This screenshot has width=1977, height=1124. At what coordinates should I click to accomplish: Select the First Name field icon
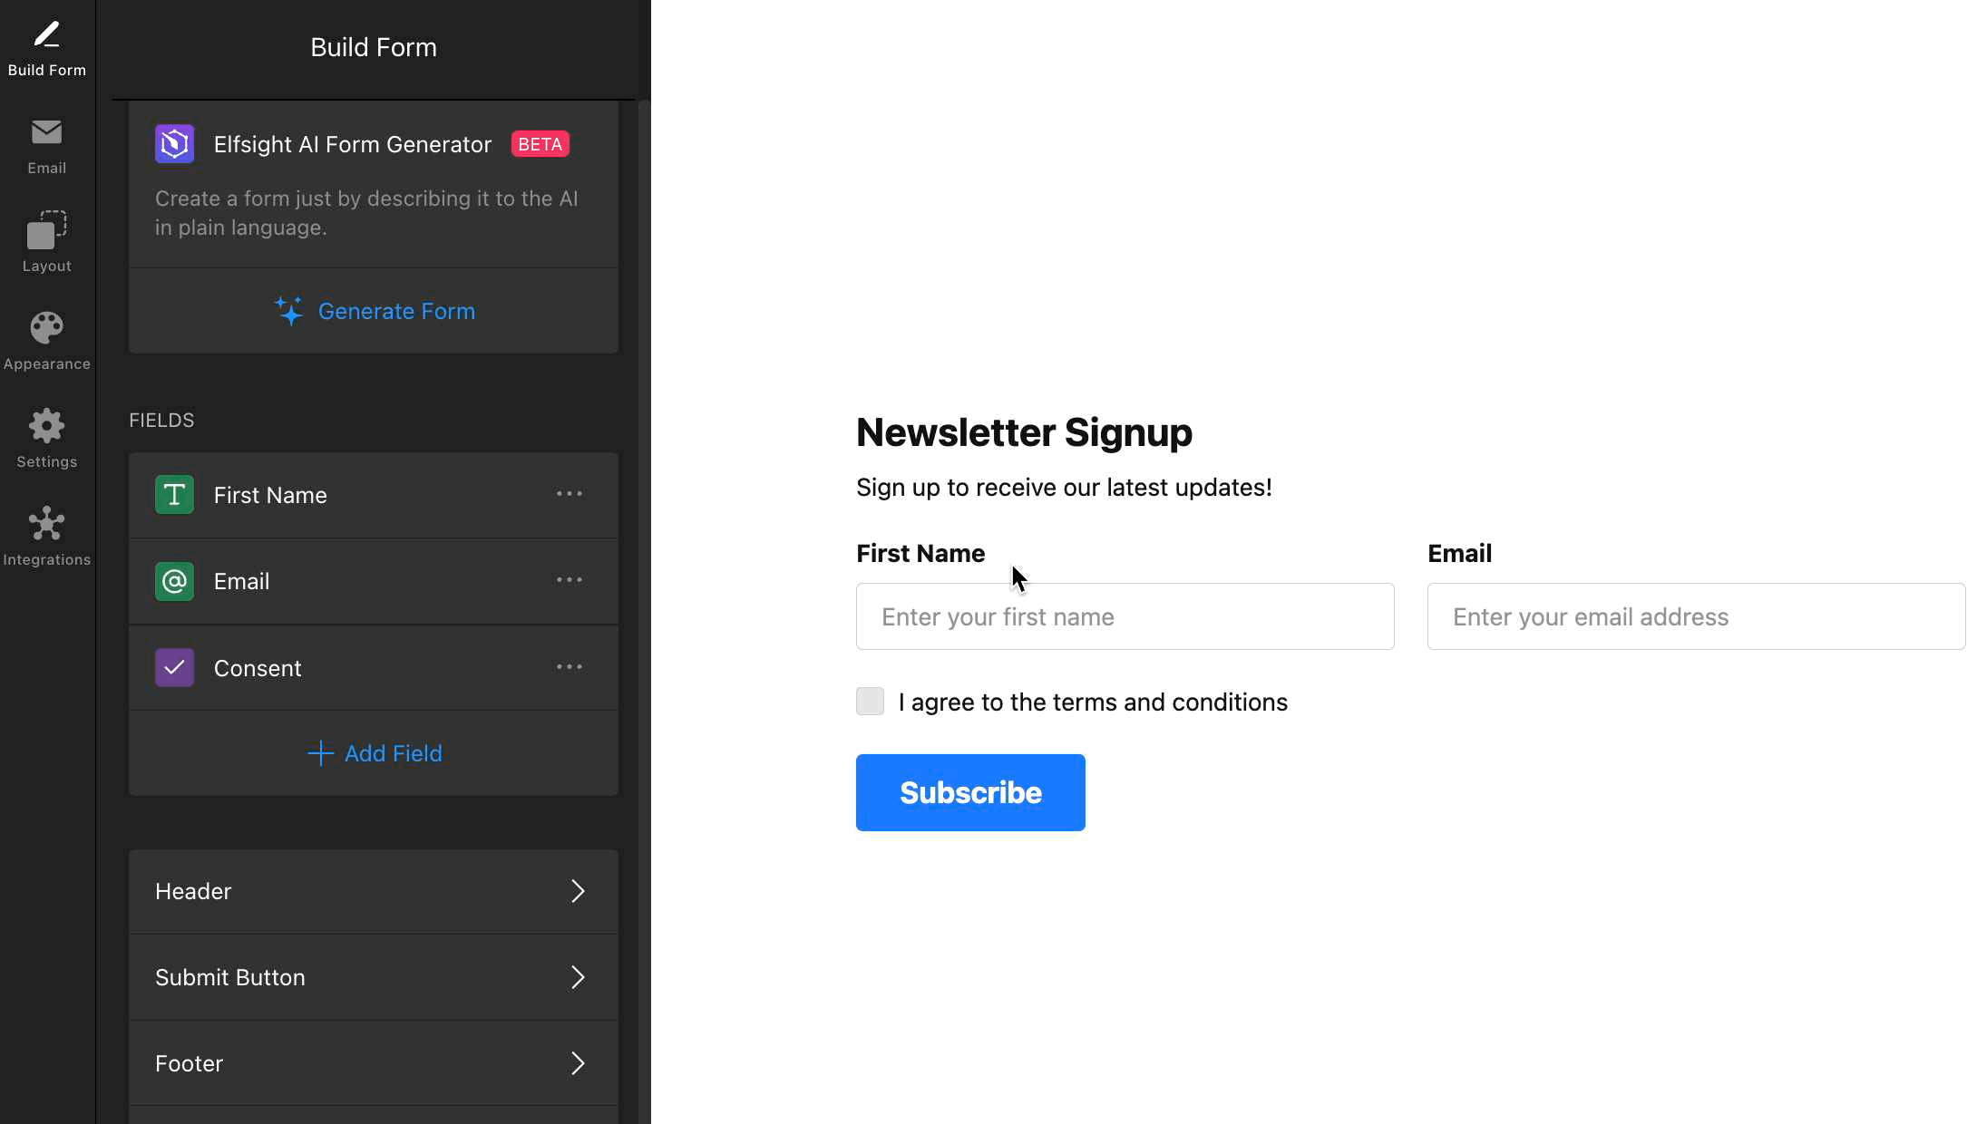[x=174, y=495]
